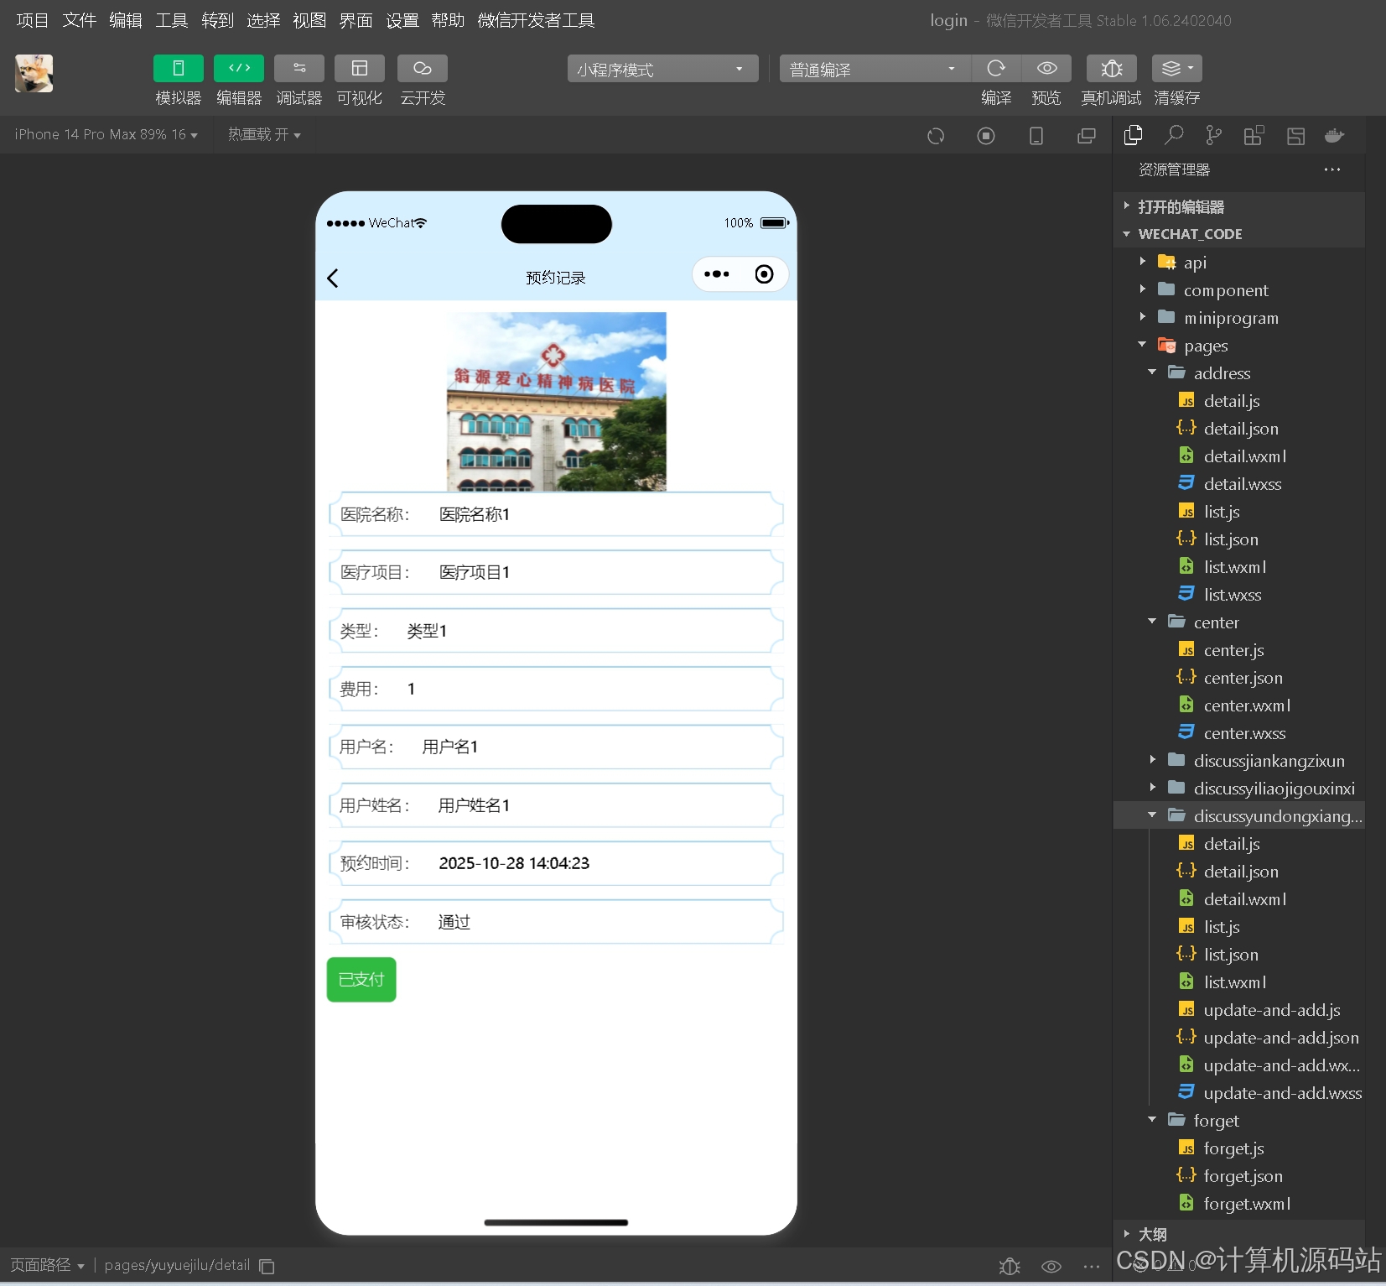Open the 文件 menu
Screen dimensions: 1386x1286
79,20
